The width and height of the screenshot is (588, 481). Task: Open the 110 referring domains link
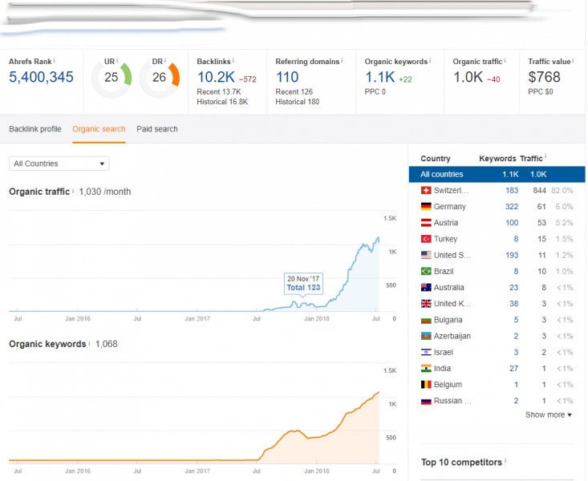[286, 78]
